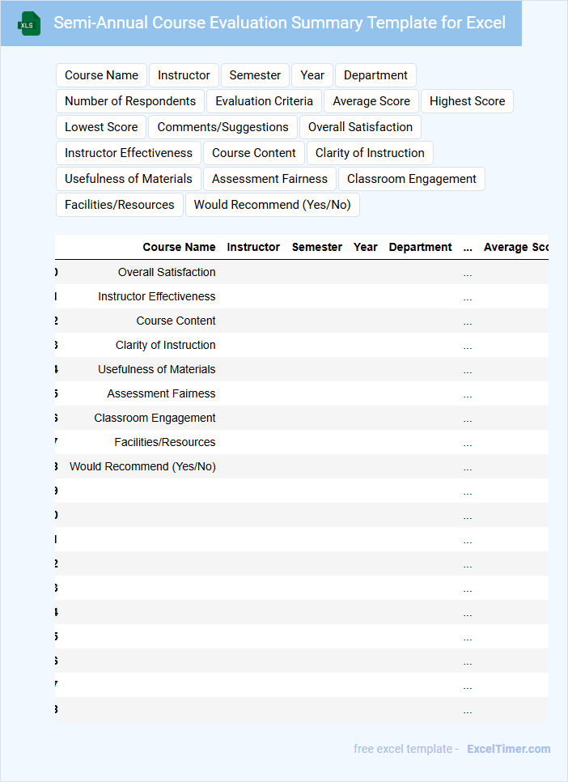The width and height of the screenshot is (568, 782).
Task: Click the Clarity of Instruction tag chip
Action: 370,153
